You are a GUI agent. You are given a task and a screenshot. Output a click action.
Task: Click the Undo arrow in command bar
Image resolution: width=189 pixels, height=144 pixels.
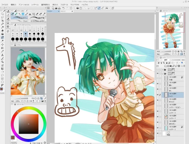click(x=64, y=8)
